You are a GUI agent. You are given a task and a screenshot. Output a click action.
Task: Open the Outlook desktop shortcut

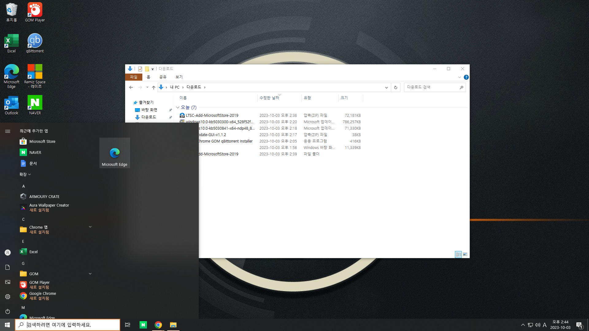click(11, 105)
